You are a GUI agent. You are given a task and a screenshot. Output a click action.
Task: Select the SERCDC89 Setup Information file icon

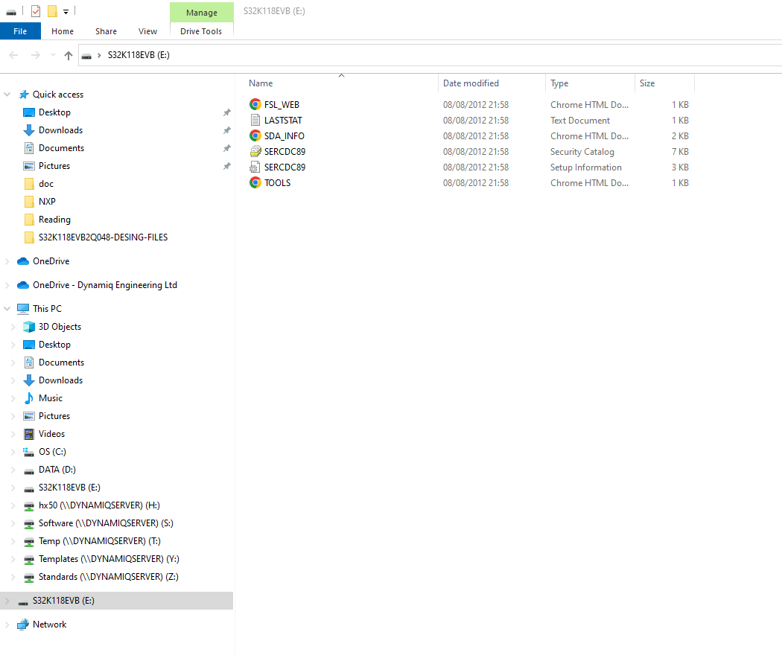(x=255, y=167)
